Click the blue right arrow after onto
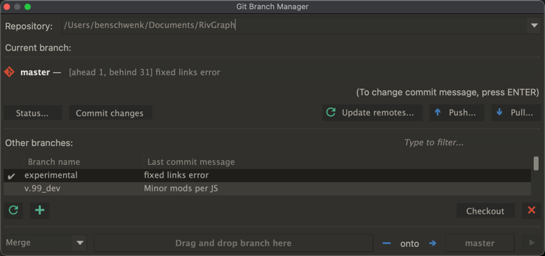This screenshot has width=545, height=256. pyautogui.click(x=432, y=243)
